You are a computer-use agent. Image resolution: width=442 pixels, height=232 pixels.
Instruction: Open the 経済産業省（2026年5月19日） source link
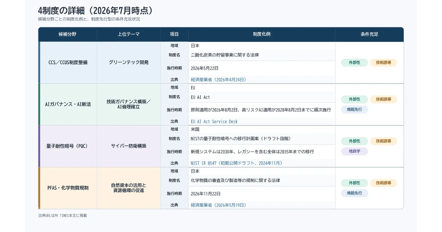pos(218,205)
